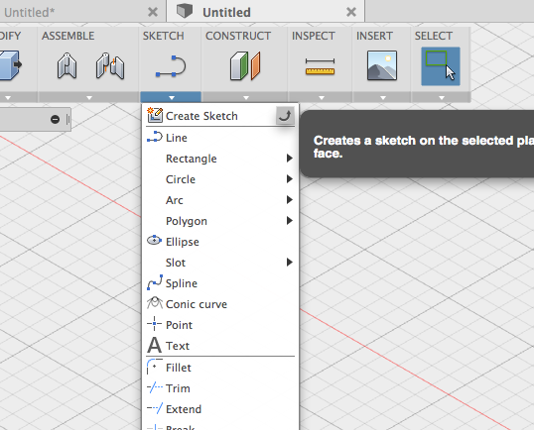Screen dimensions: 534x430
Task: Choose the Conic curve menu entry
Action: point(220,303)
